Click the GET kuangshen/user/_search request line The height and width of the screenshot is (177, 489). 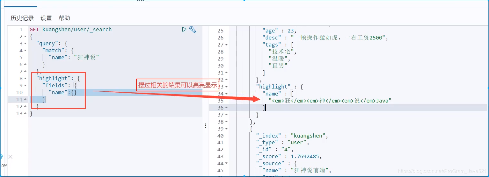pos(71,29)
